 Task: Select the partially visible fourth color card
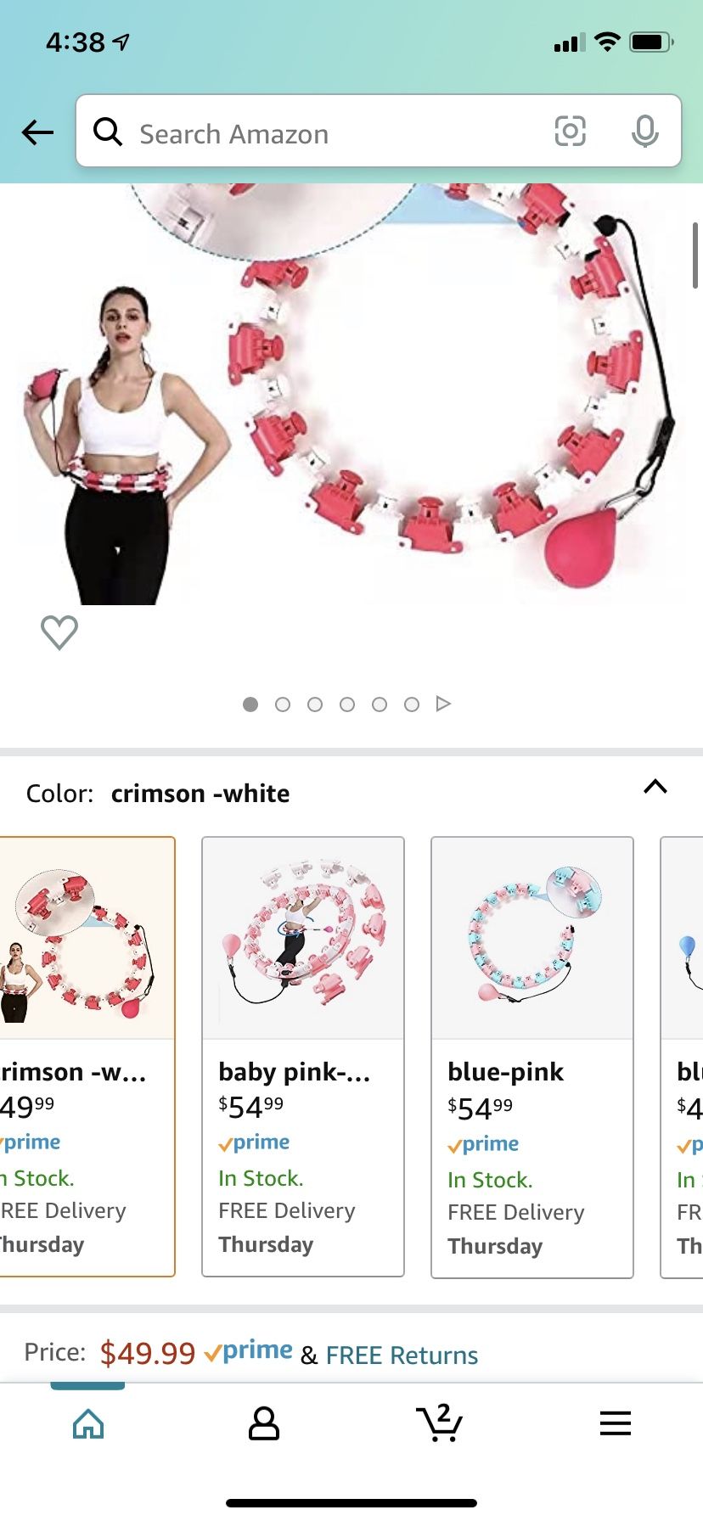(682, 1058)
